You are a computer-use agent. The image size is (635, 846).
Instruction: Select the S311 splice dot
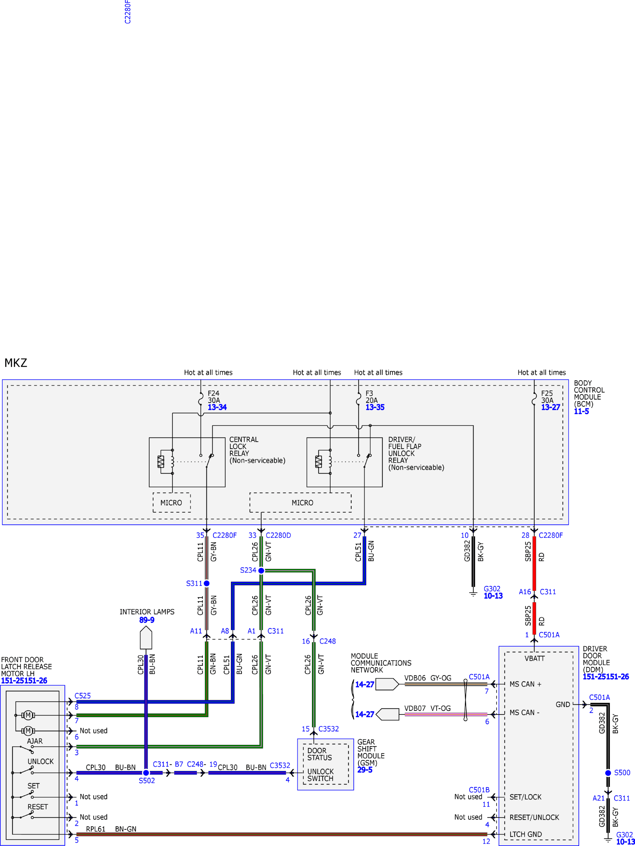point(206,583)
